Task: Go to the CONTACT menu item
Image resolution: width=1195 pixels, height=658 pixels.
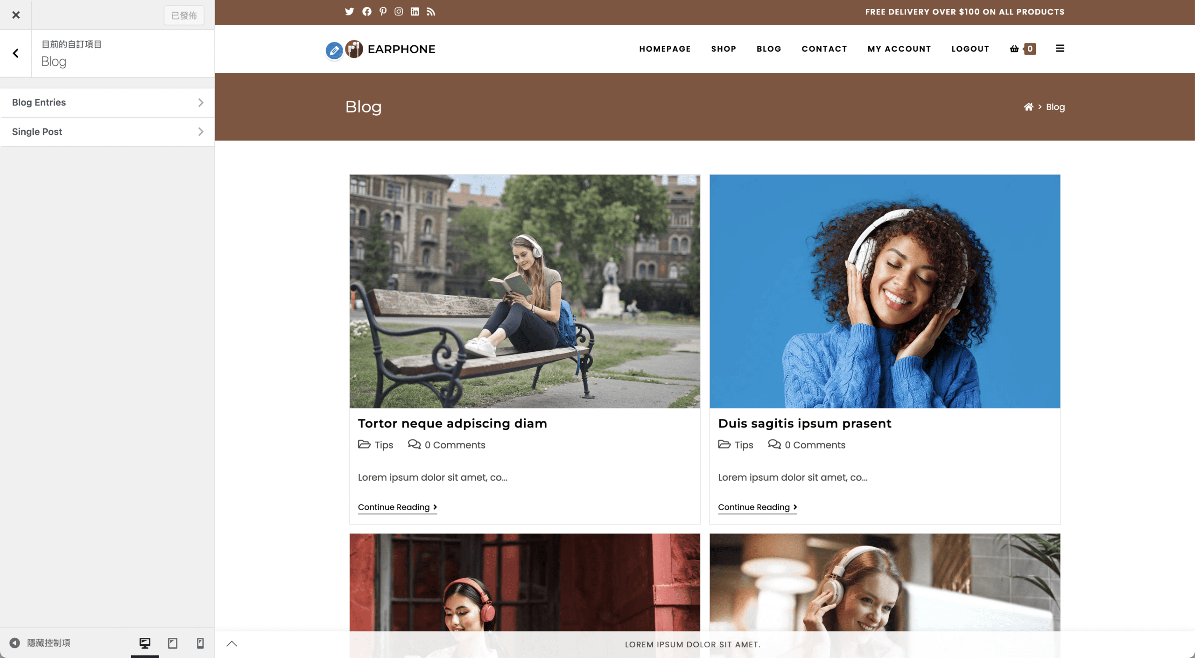Action: click(x=824, y=49)
